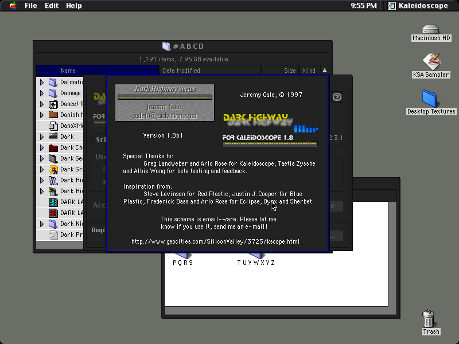Sort list by Date Modified column

click(x=210, y=71)
